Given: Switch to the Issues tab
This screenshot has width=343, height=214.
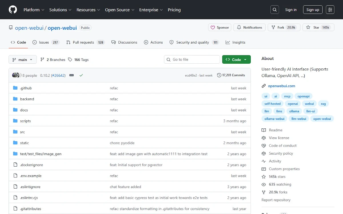Looking at the screenshot, I should (45, 42).
